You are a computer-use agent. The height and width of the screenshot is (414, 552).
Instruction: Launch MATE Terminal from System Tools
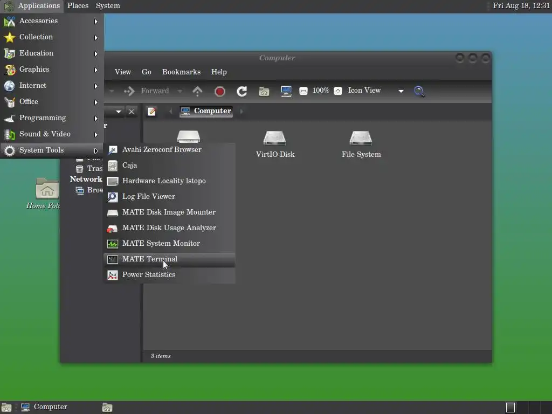click(169, 259)
